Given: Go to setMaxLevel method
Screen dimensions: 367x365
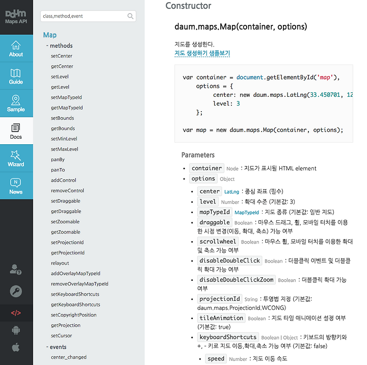Looking at the screenshot, I should 65,149.
